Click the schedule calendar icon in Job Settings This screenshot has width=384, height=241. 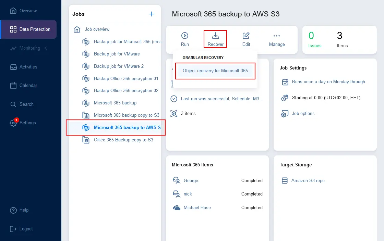point(285,82)
